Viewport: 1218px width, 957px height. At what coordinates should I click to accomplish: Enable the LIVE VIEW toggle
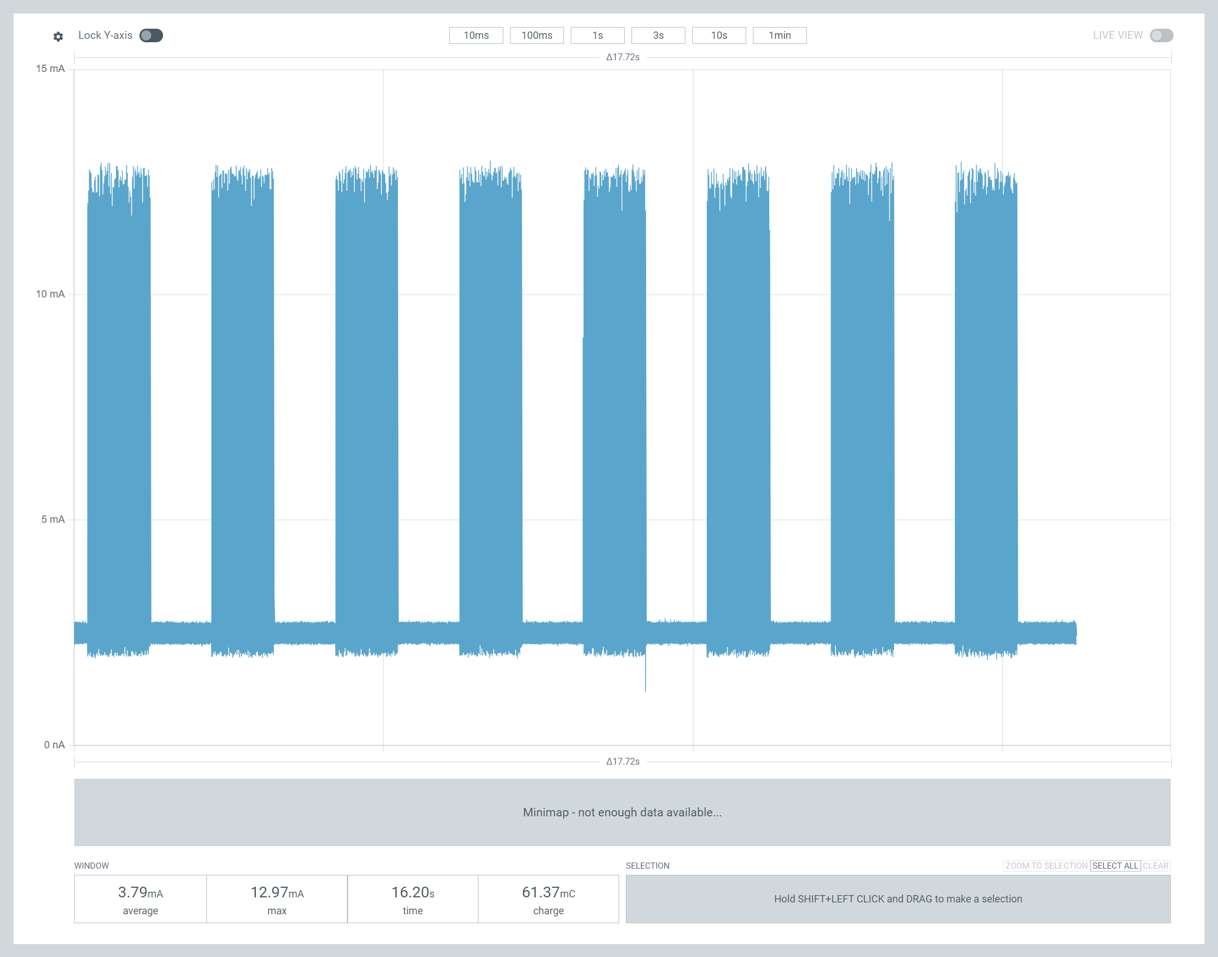1161,35
